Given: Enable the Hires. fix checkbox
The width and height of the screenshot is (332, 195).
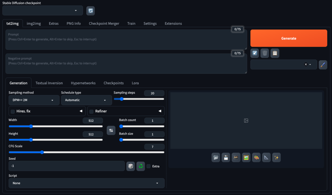Looking at the screenshot, I should point(13,111).
